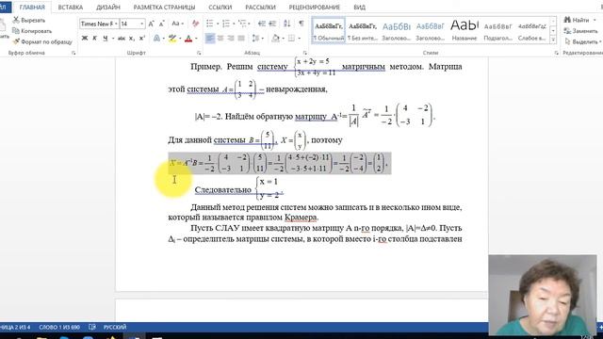Center align text
This screenshot has width=603, height=339.
tap(220, 38)
